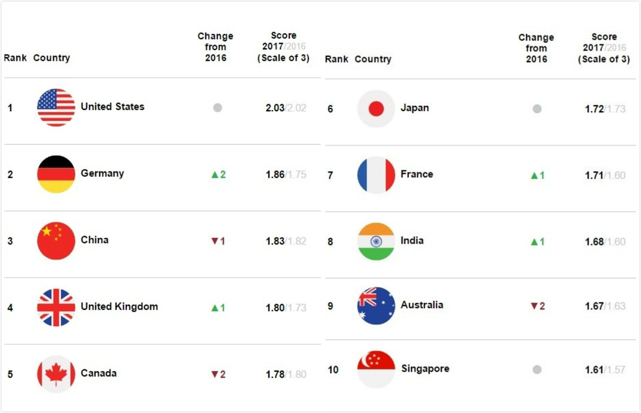
Task: Click the United Kingdom country name
Action: (119, 307)
